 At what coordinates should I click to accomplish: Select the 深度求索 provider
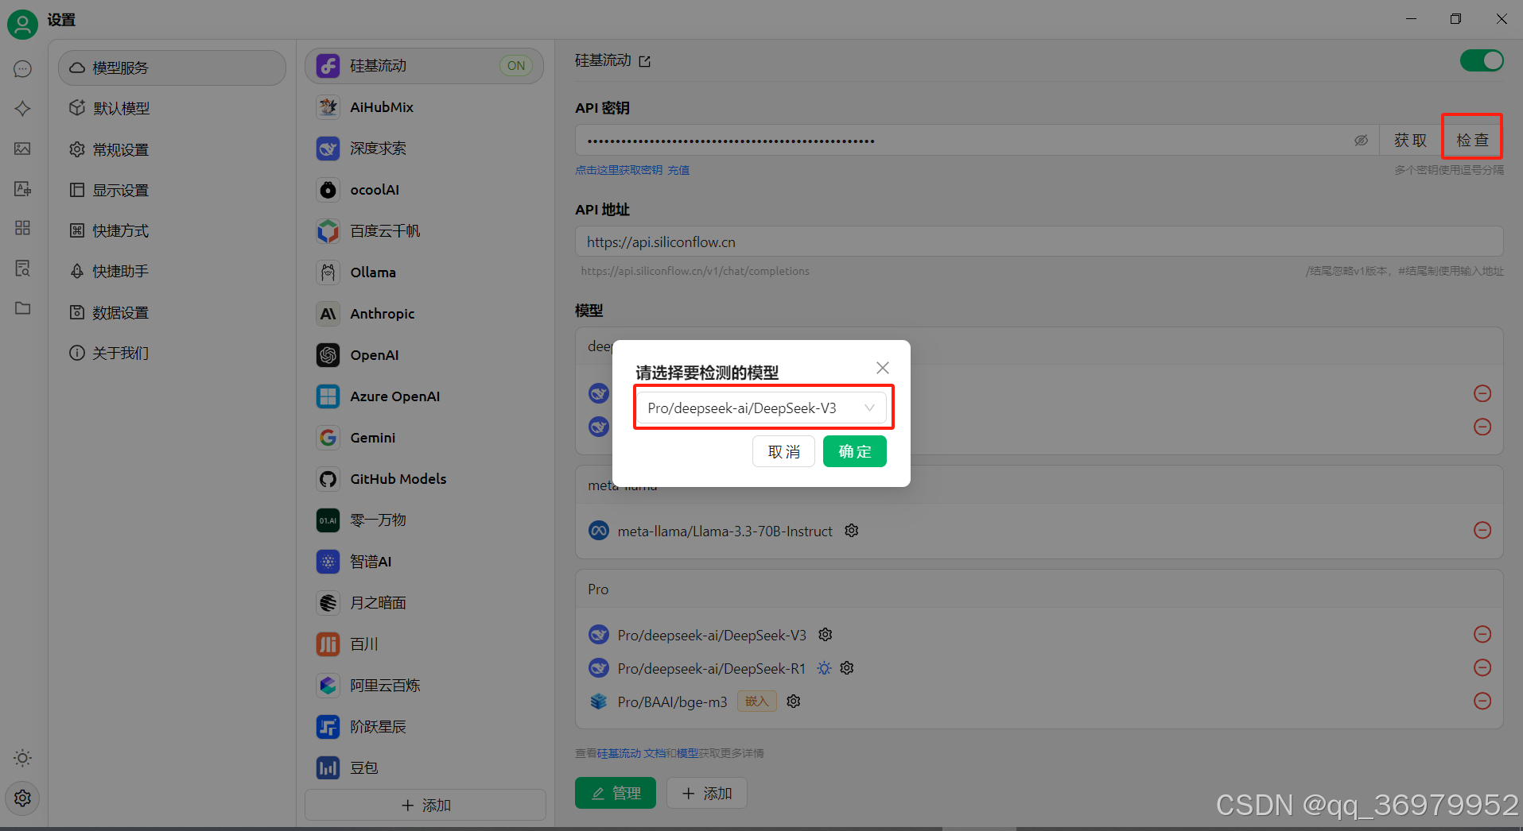tap(425, 149)
